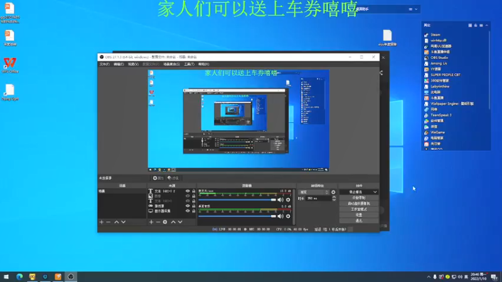Viewport: 502px width, 282px height.
Task: Toggle visibility of 显示器采集 display capture source
Action: (188, 211)
